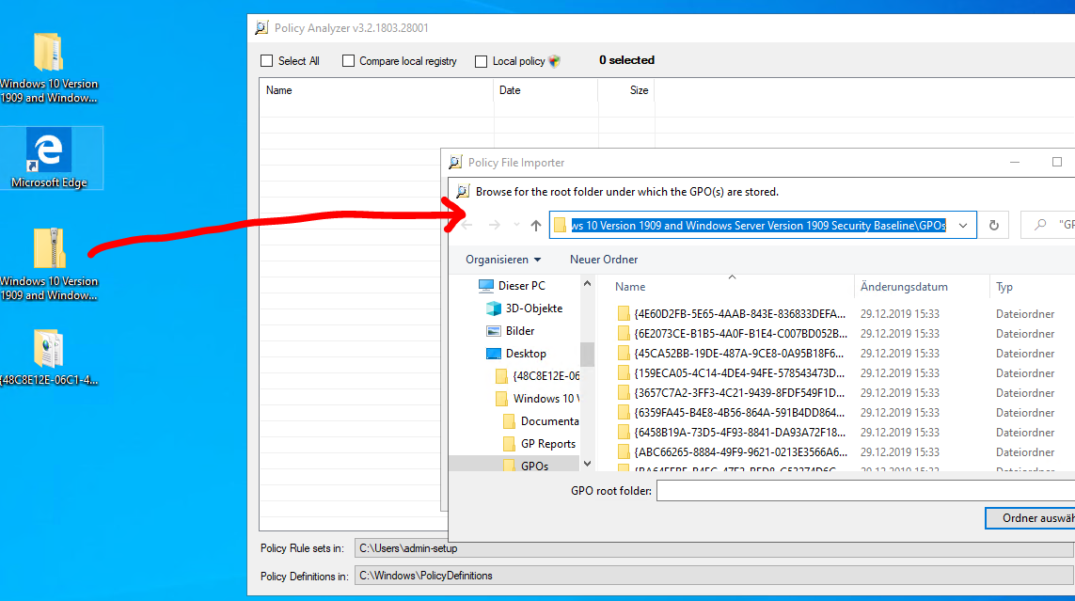Screen dimensions: 1075x601
Task: Click the folder icon in address bar
Action: tap(561, 225)
